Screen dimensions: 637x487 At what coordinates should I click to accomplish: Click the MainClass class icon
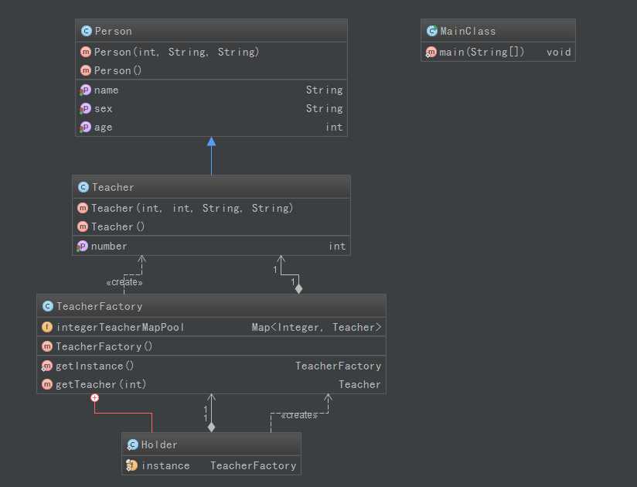[x=431, y=31]
